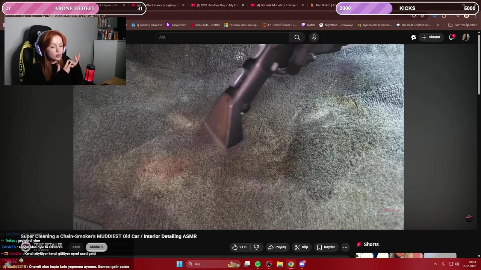The width and height of the screenshot is (481, 270).
Task: Close the POV: Another Day tab
Action: click(243, 5)
